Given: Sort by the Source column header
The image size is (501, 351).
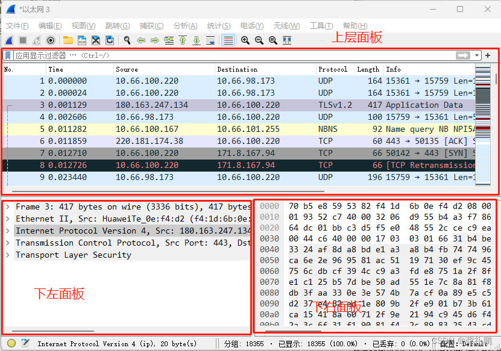Looking at the screenshot, I should (x=164, y=69).
